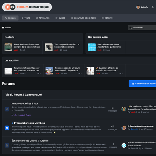The image size is (156, 156).
Task: Click comment icon on the 28 févr. news
Action: click(79, 73)
